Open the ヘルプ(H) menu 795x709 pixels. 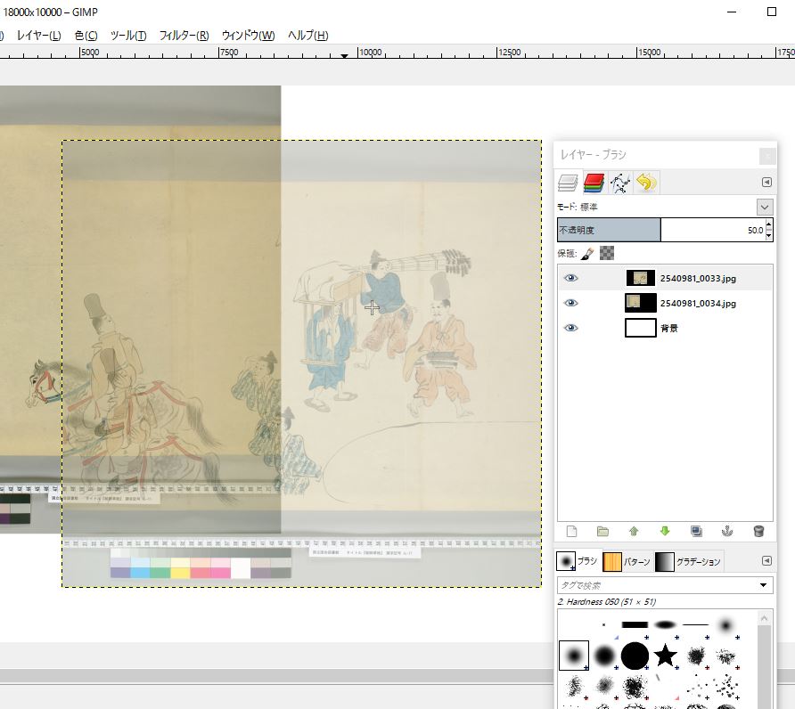[x=308, y=36]
